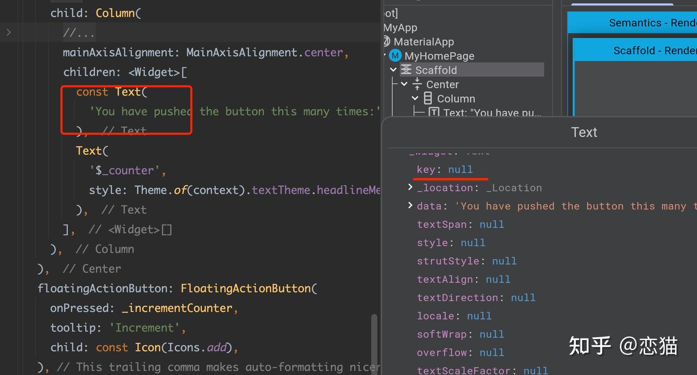Collapse the Column tree node
697x375 pixels.
pos(415,98)
